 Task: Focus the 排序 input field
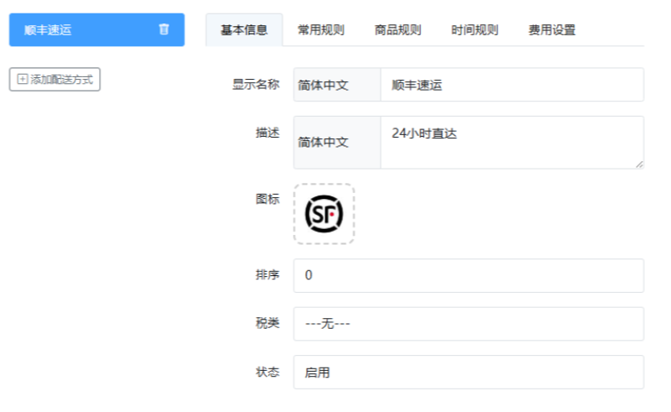pos(469,275)
